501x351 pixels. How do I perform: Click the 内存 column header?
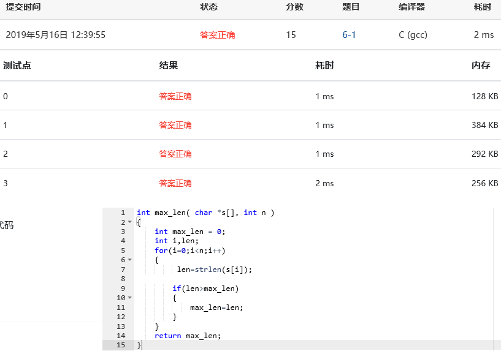coord(481,66)
